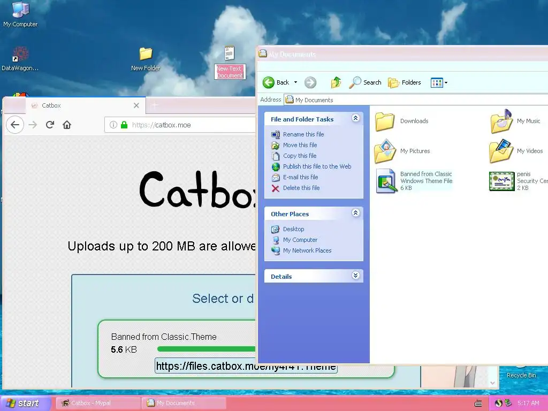Select the Downloads folder

[x=401, y=121]
